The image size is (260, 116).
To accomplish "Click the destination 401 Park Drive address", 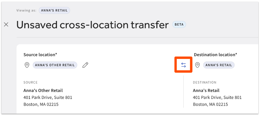I will (217, 98).
